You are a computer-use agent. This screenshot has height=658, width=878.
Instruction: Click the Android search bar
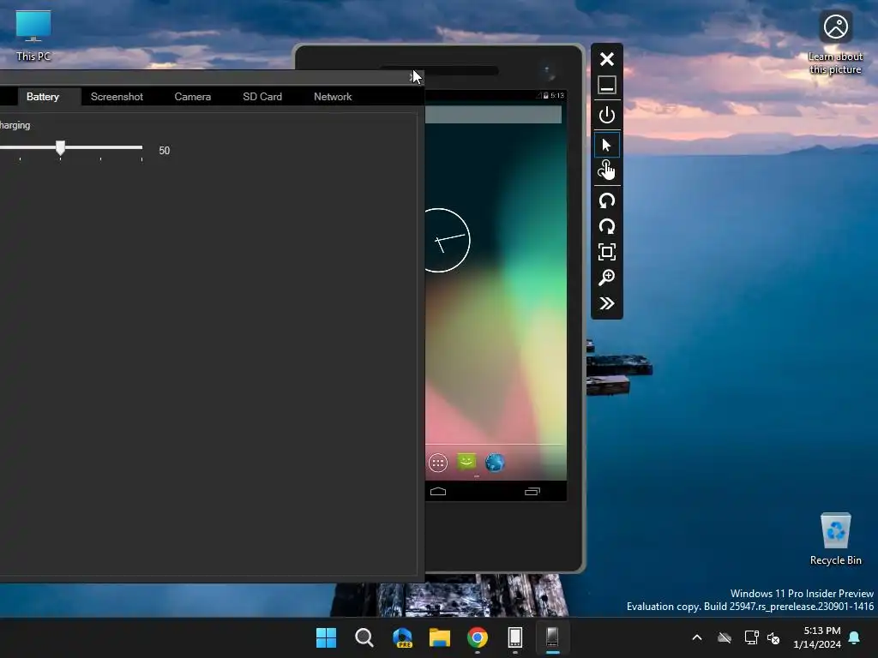(x=493, y=115)
